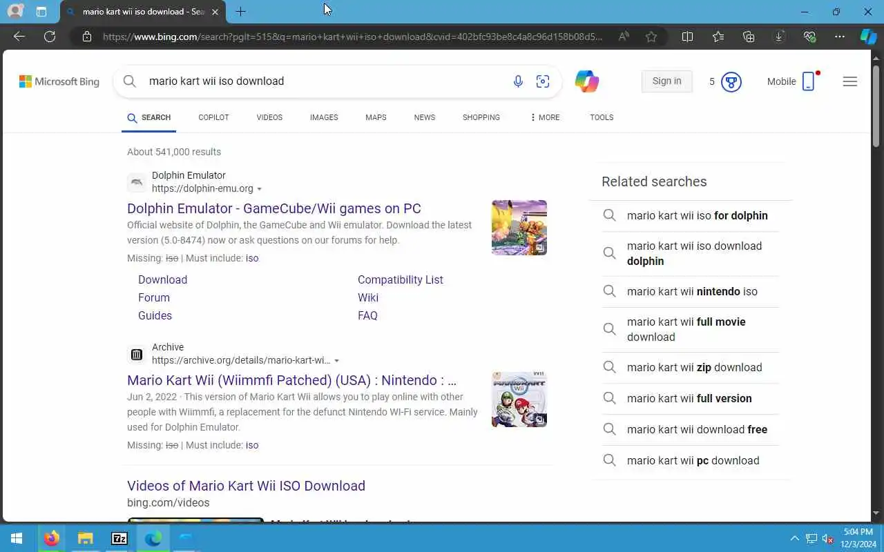Open the Windows Start menu
884x552 pixels.
(x=17, y=538)
